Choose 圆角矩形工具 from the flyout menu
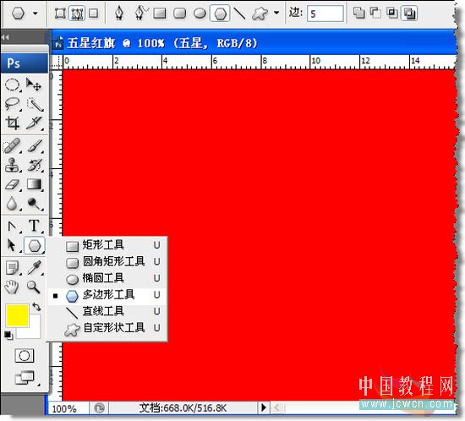The width and height of the screenshot is (465, 421). click(107, 262)
